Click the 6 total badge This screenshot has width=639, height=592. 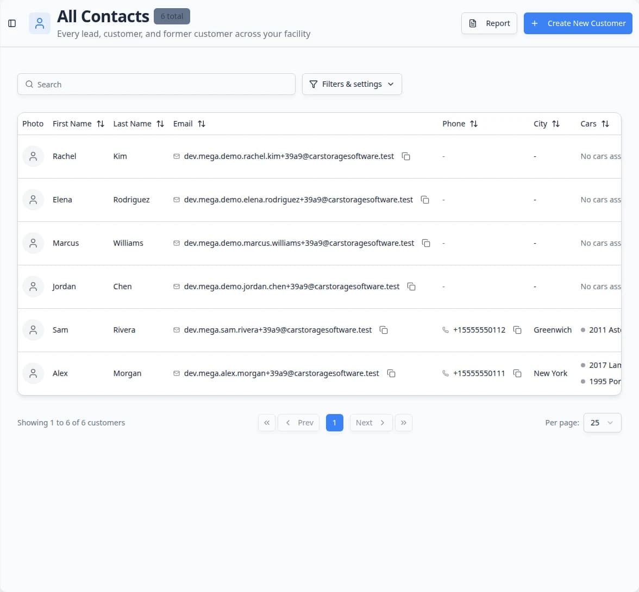coord(172,16)
